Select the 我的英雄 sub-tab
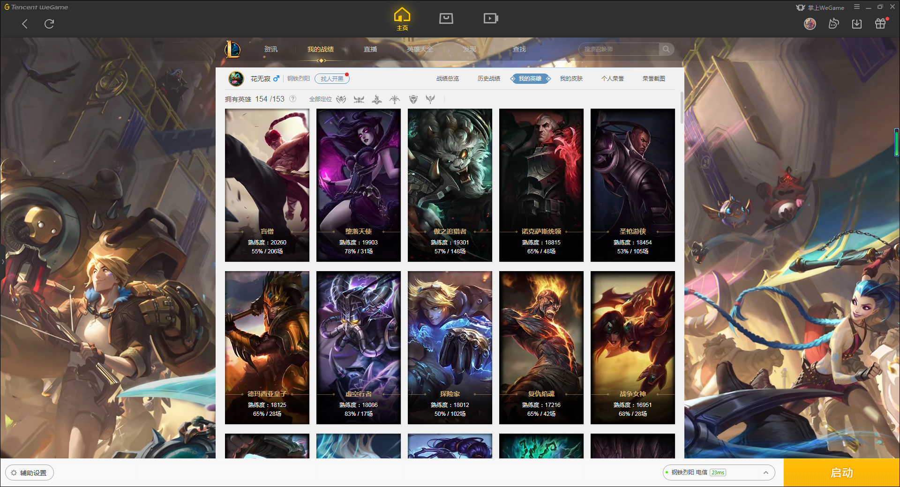This screenshot has width=900, height=487. pyautogui.click(x=530, y=79)
